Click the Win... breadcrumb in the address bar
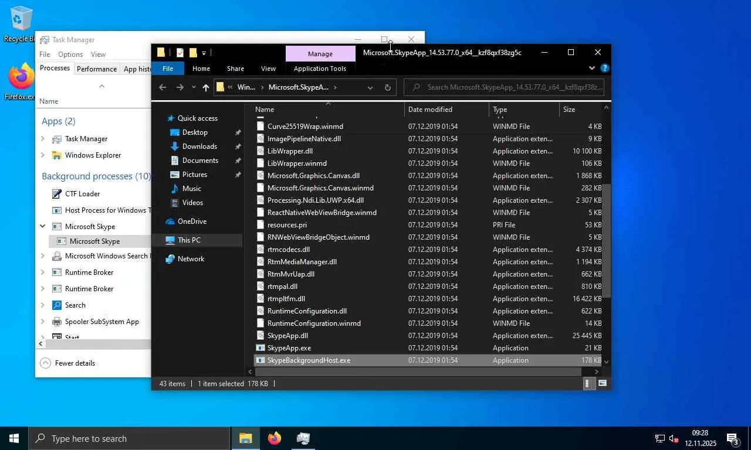 [246, 87]
